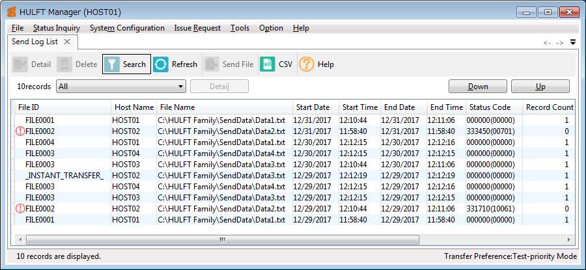This screenshot has width=586, height=270.
Task: Click the Detail toolbar icon
Action: pyautogui.click(x=20, y=64)
